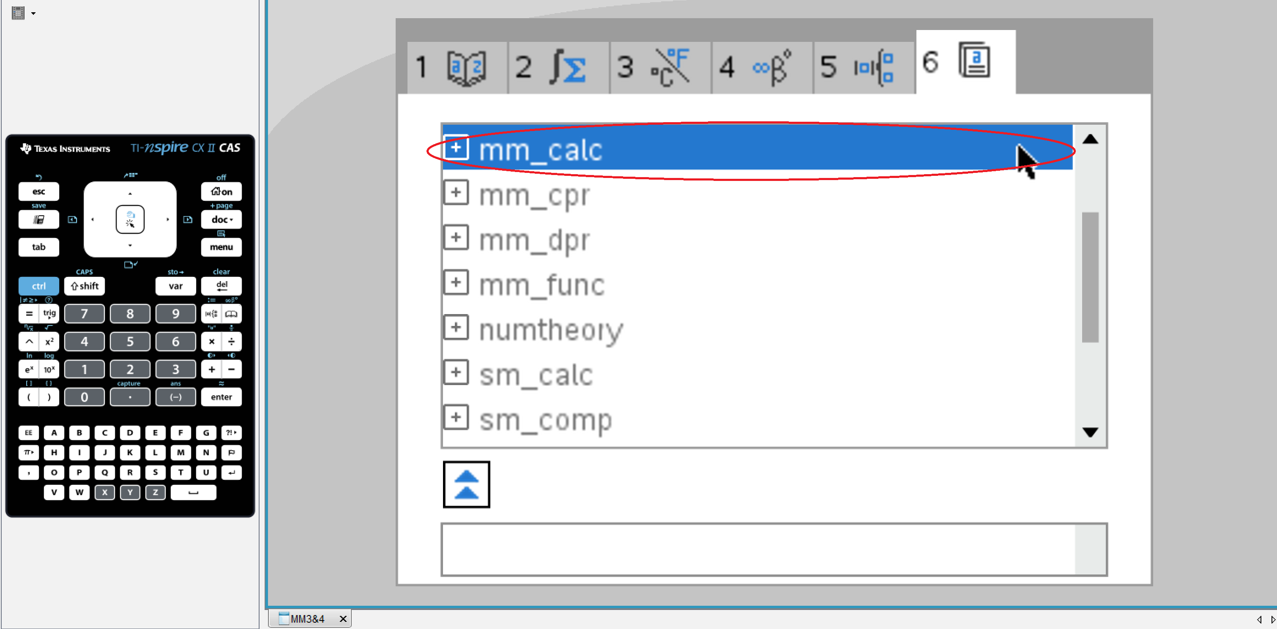
Task: Click the multiply key
Action: 211,342
